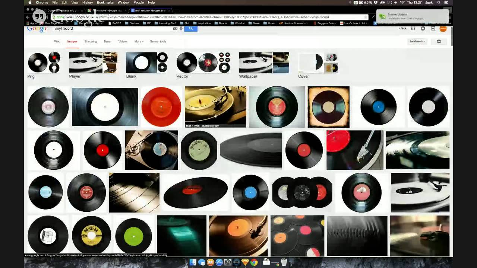Image resolution: width=477 pixels, height=268 pixels.
Task: Launch Sonos from the Dock
Action: click(236, 262)
